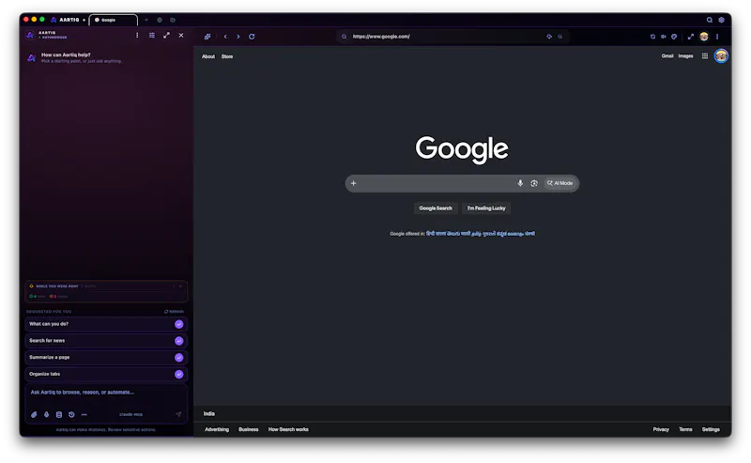This screenshot has height=463, width=751.
Task: Open Google's About link
Action: point(208,56)
